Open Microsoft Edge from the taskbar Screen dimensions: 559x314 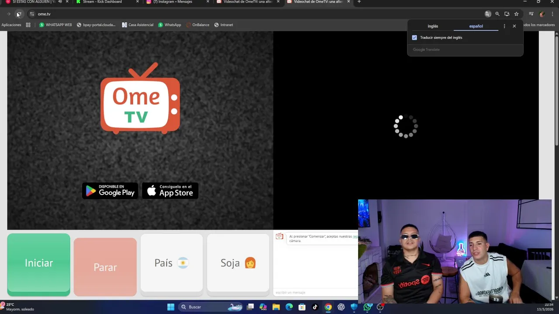pyautogui.click(x=289, y=307)
